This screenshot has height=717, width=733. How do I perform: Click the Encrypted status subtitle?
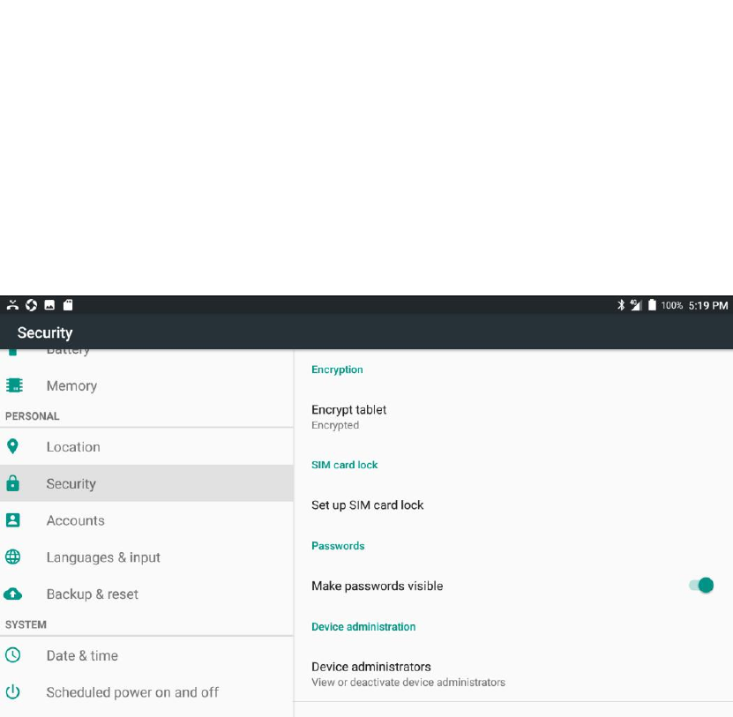[335, 425]
